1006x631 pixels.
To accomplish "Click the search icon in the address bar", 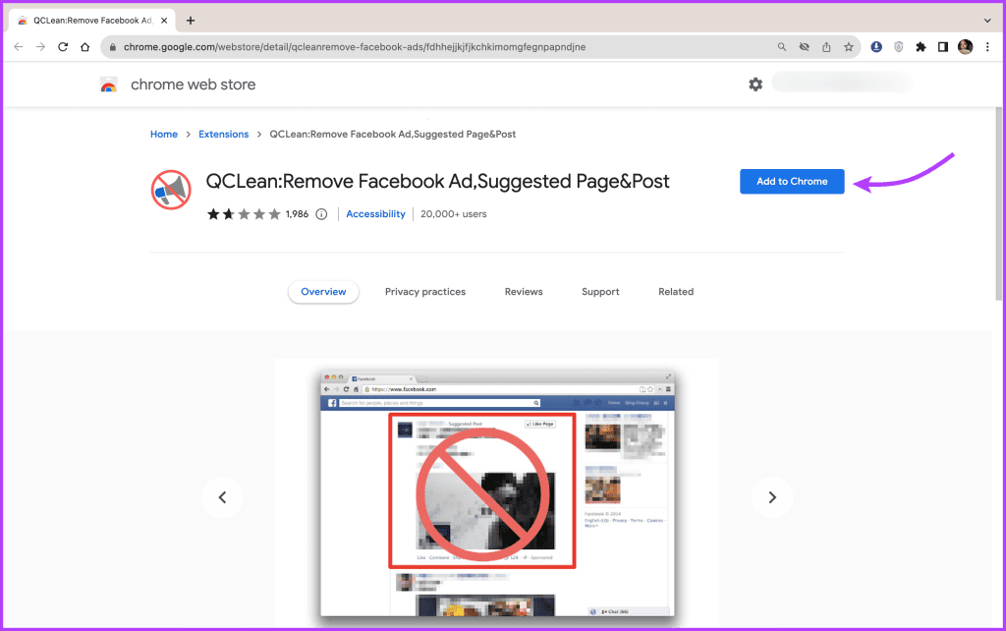I will (782, 46).
